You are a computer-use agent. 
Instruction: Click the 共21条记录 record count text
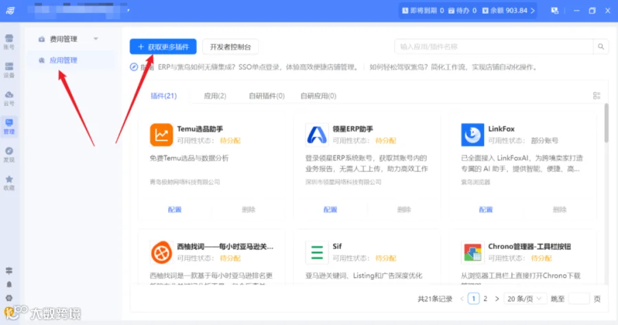[435, 299]
